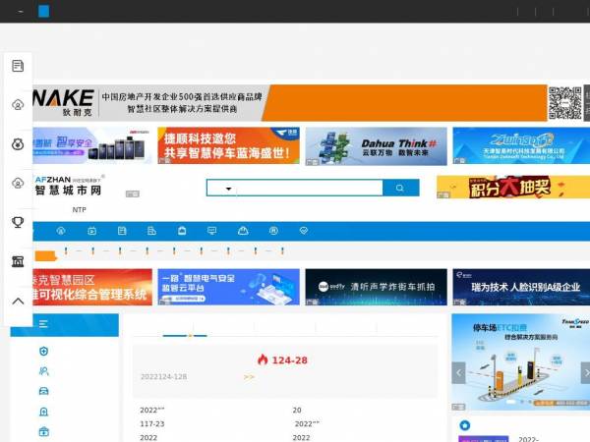Click the magnifier search button
Viewport: 590px width, 442px height.
400,188
